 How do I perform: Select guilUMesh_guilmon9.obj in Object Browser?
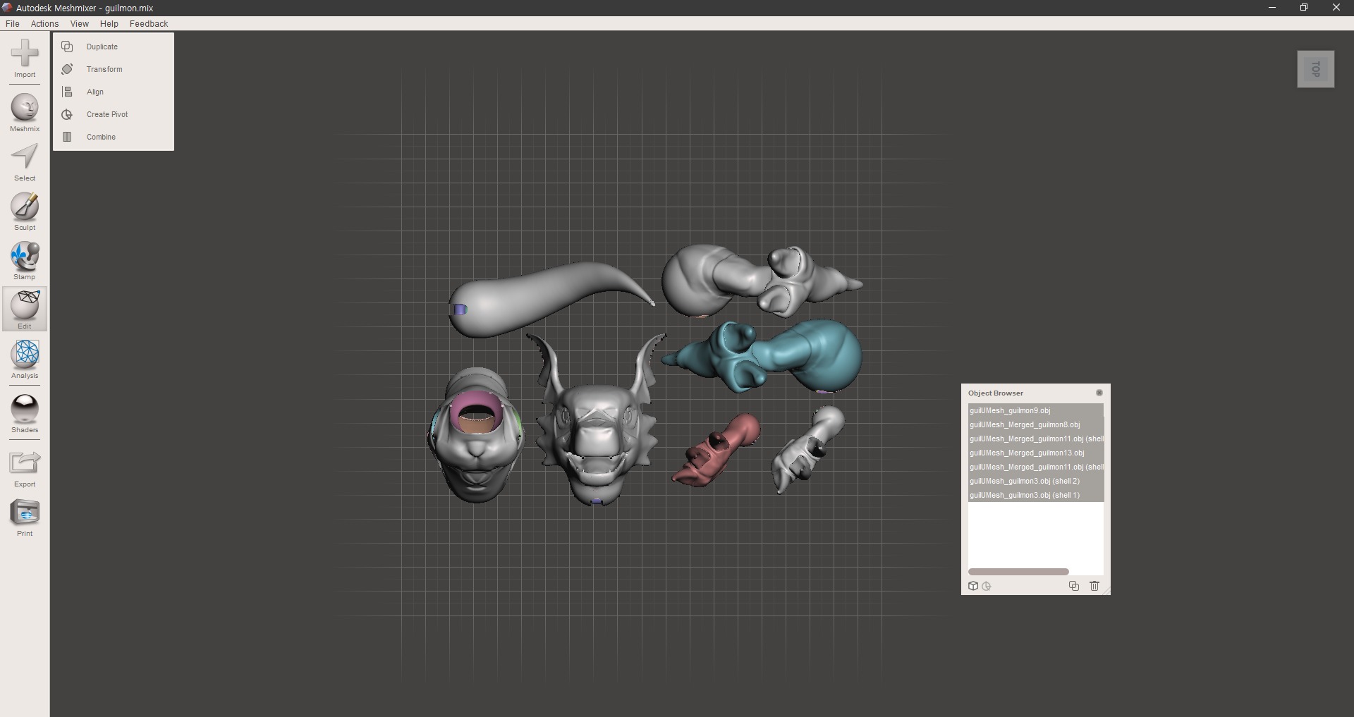(1036, 410)
